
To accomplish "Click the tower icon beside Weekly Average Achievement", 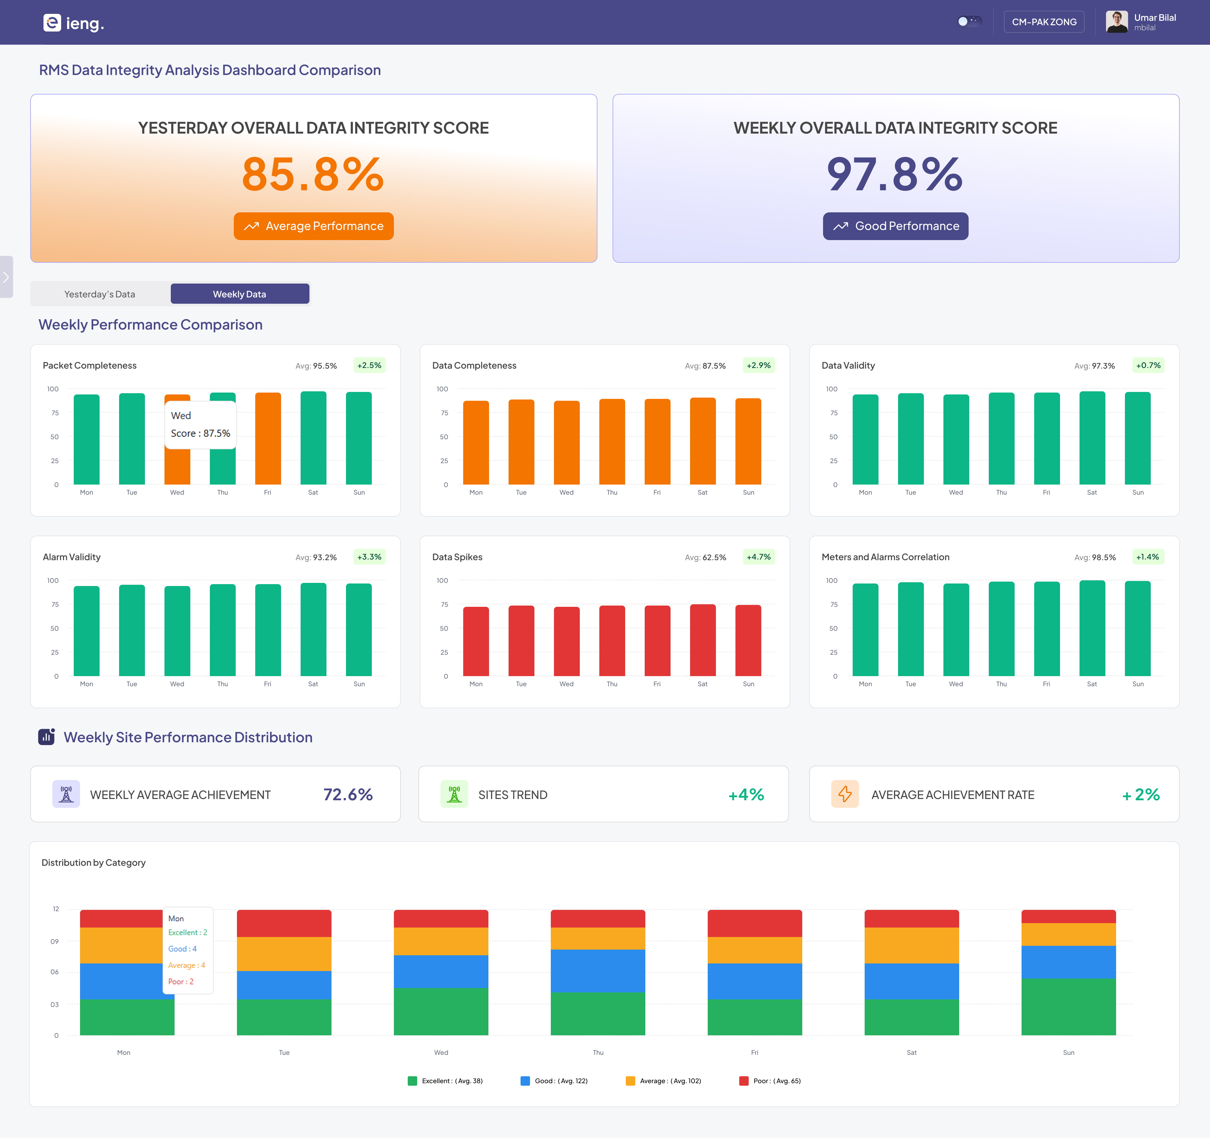I will tap(66, 794).
